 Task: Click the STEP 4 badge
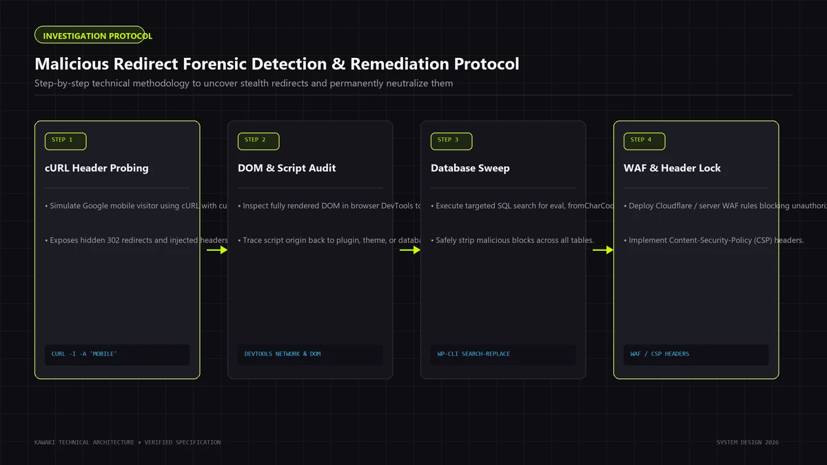pyautogui.click(x=644, y=141)
